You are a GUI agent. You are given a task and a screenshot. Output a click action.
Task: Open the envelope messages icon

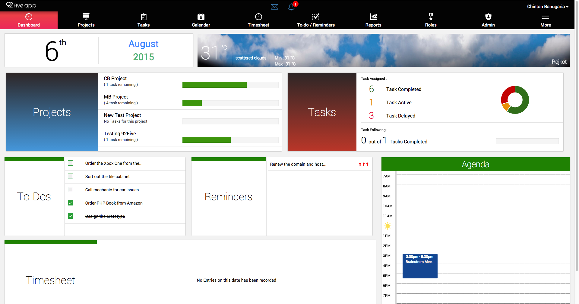click(274, 7)
